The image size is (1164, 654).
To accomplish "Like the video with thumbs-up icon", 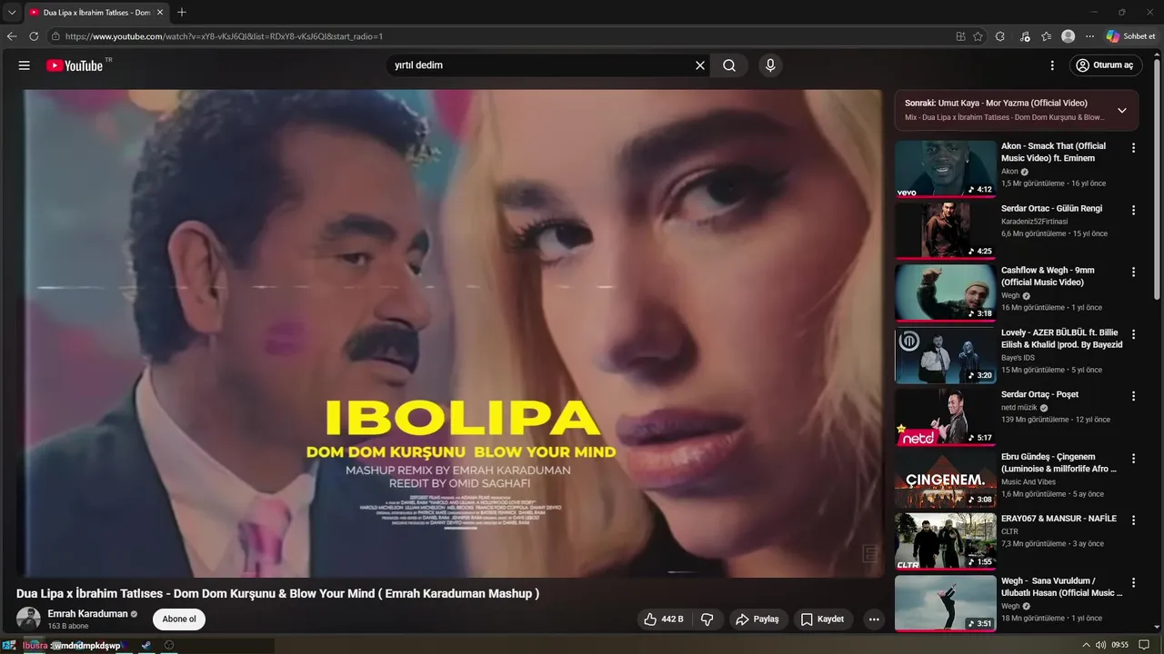I will 664,619.
